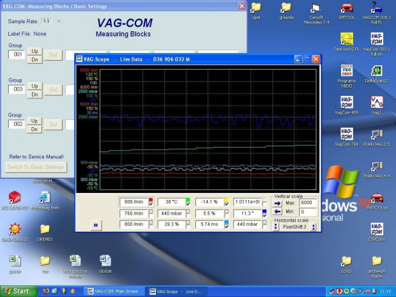Viewport: 396px width, 297px height.
Task: Click the Group 001 number field
Action: [x=17, y=54]
